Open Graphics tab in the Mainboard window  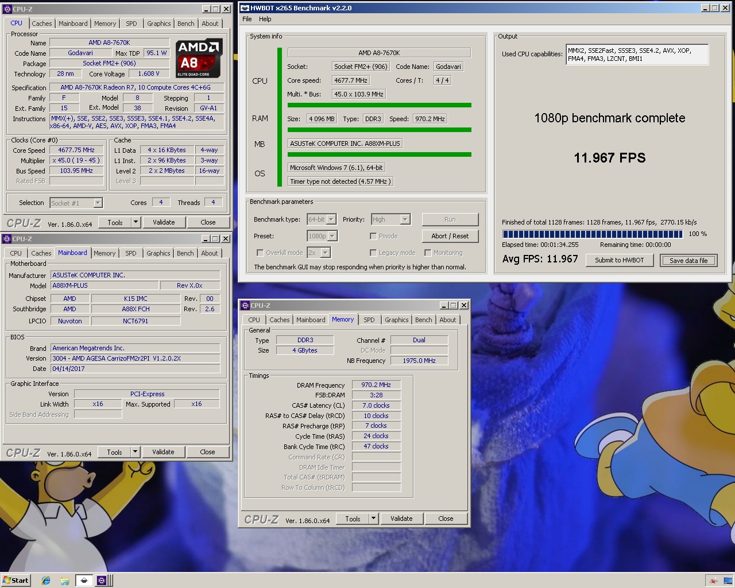coord(158,253)
